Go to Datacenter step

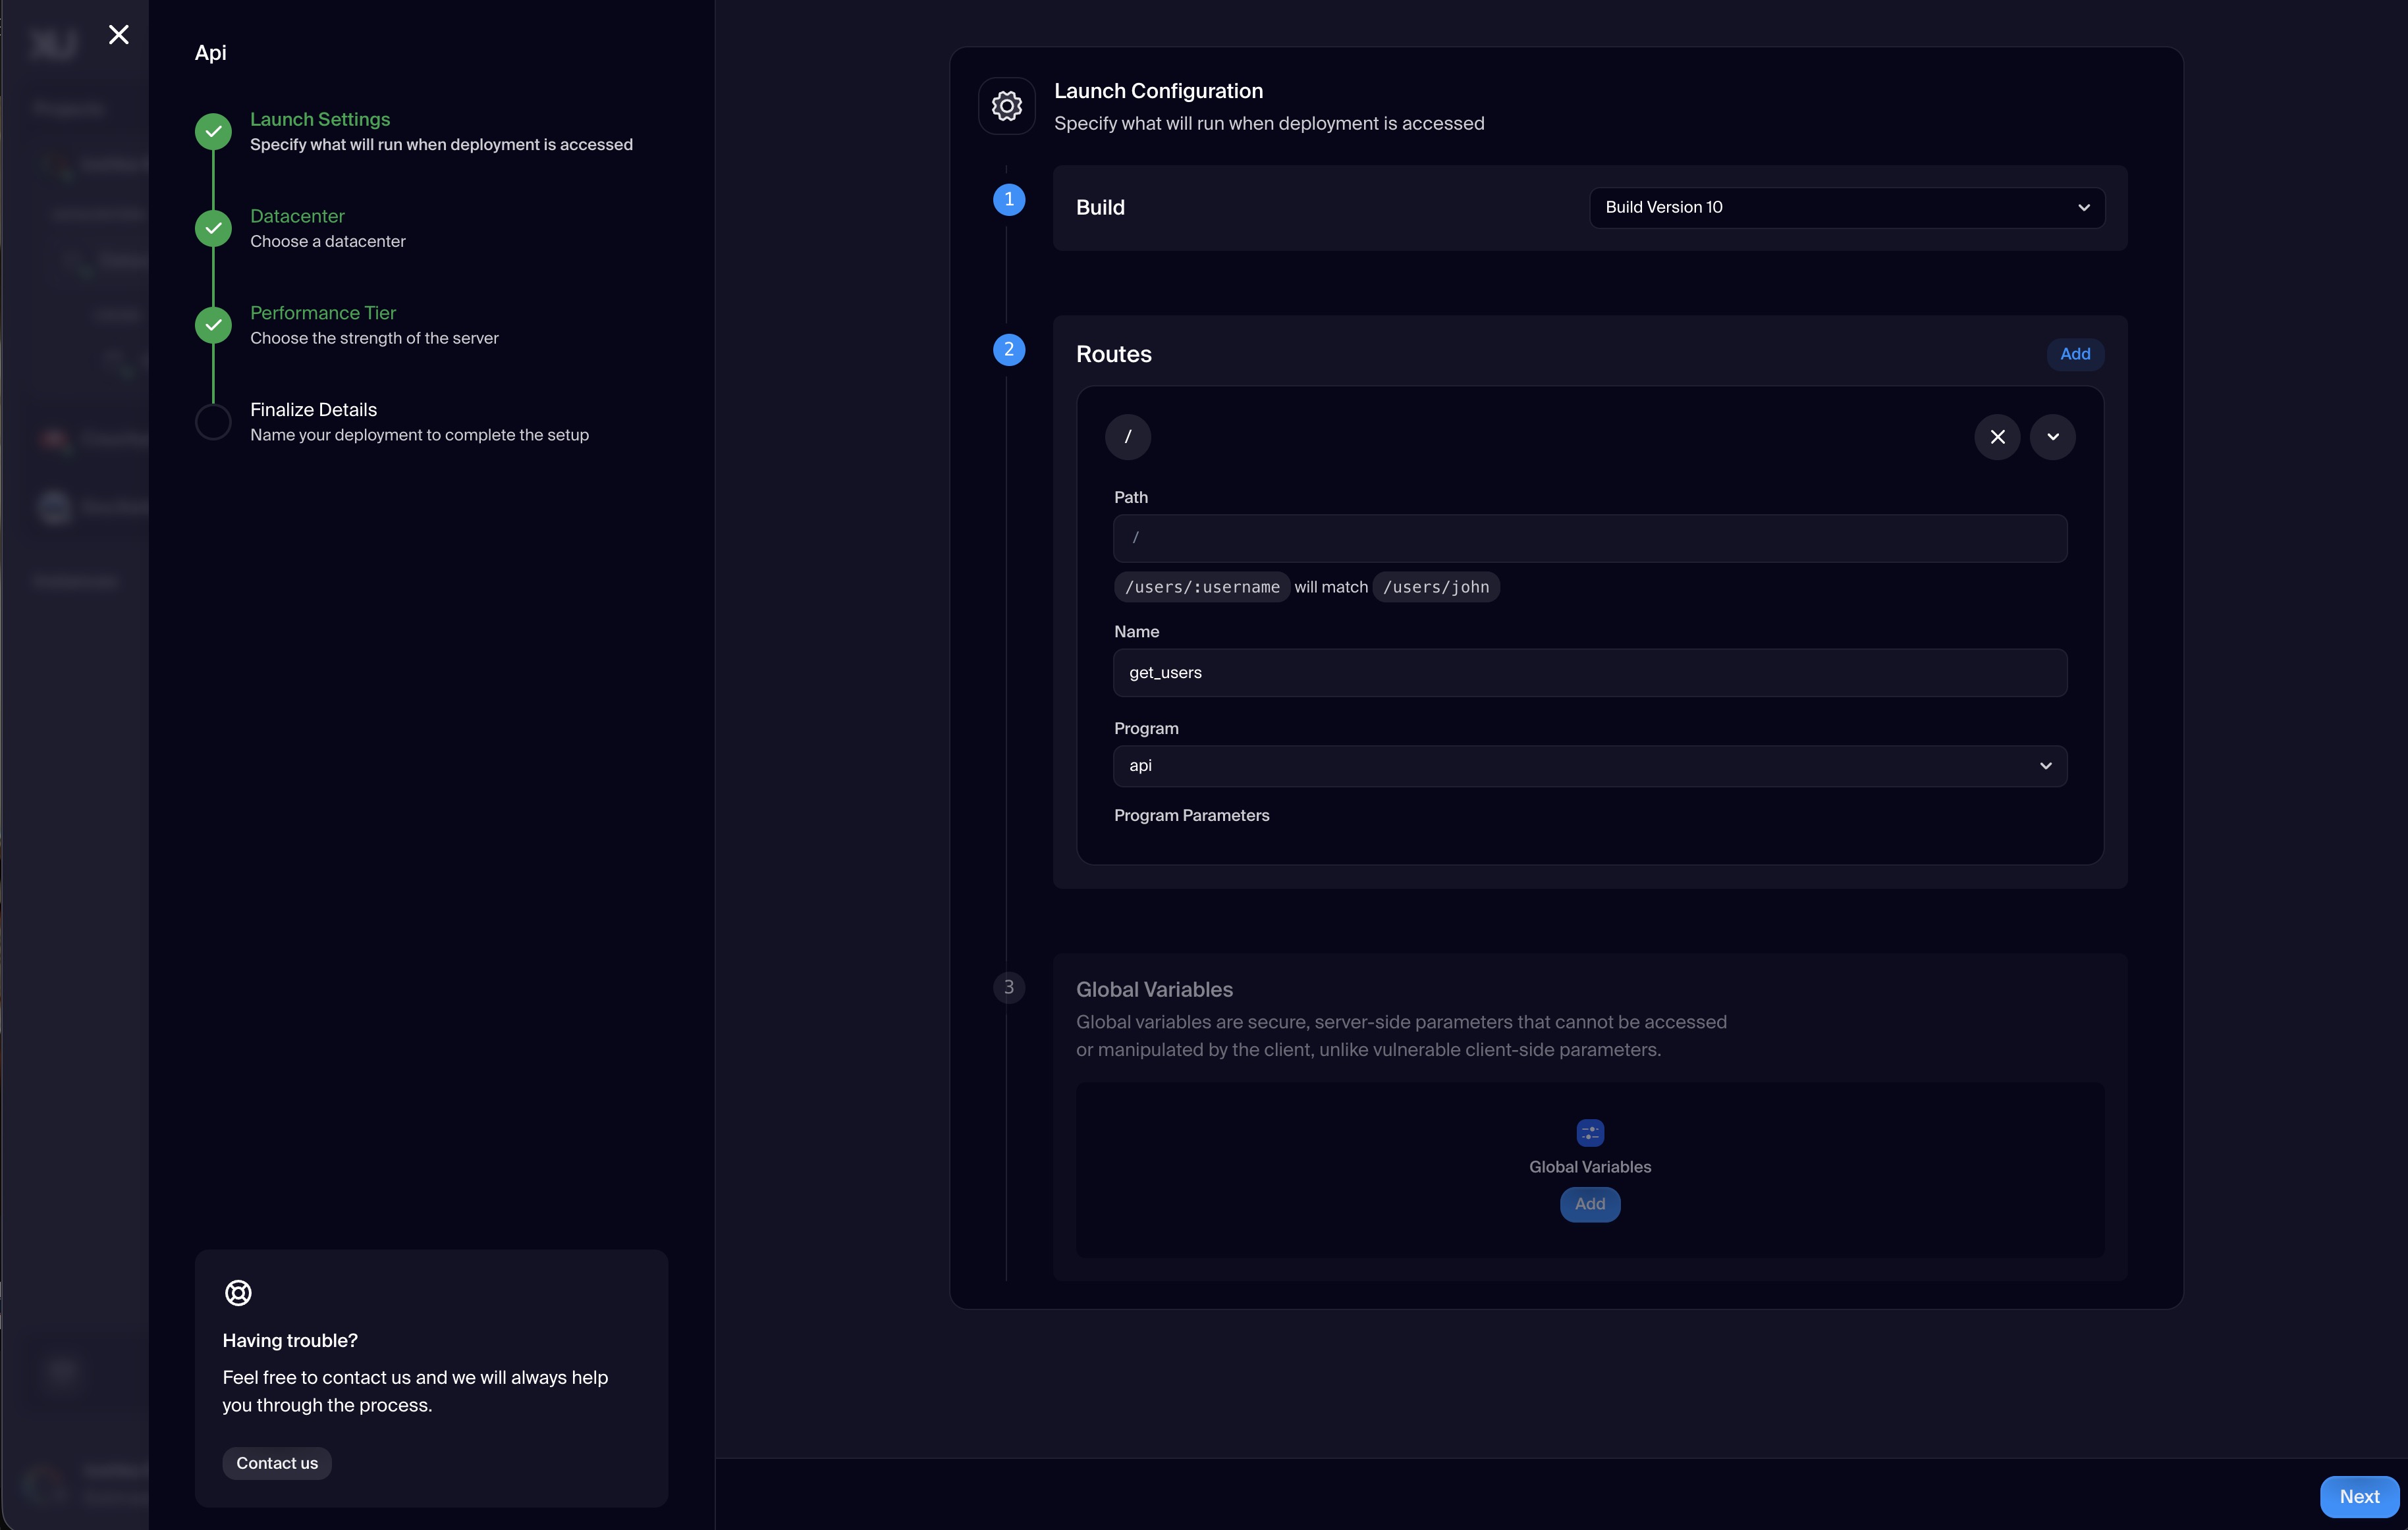pos(297,216)
